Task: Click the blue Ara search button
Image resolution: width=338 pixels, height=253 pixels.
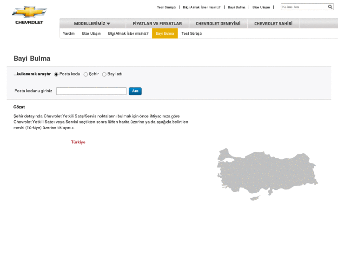Action: pyautogui.click(x=135, y=91)
